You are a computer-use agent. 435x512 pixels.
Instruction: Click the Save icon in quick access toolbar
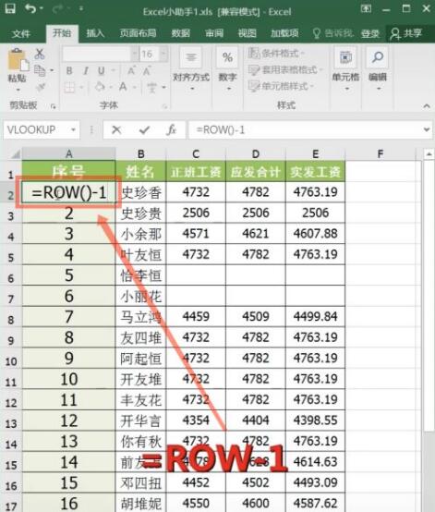coord(10,8)
